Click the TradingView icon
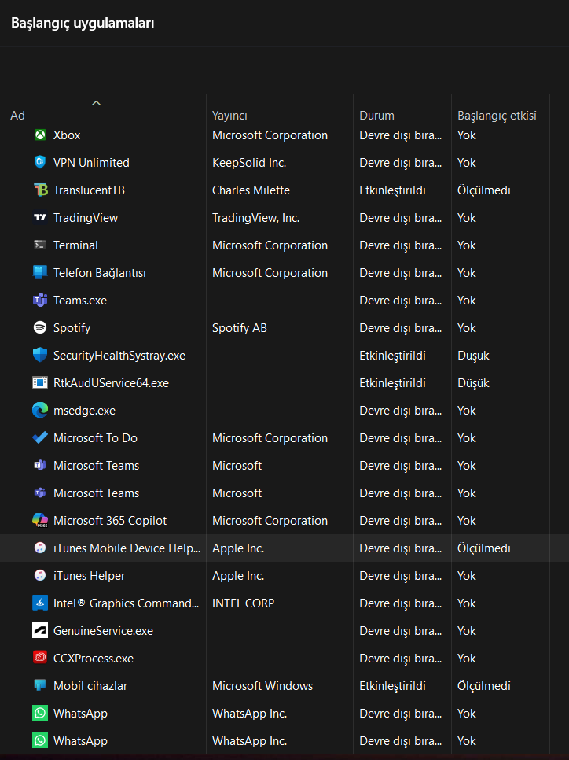 40,218
